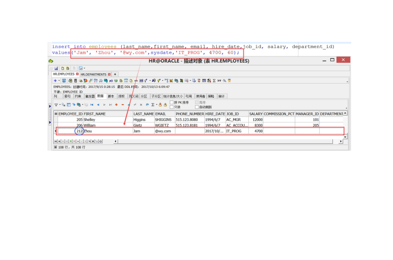Viewport: 393px width, 260px height.
Task: Open the 授权 tab
Action: tap(122, 96)
